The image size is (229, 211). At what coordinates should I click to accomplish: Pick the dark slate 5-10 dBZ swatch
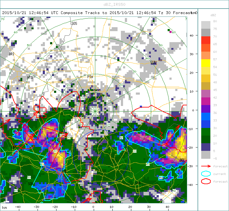pos(206,147)
